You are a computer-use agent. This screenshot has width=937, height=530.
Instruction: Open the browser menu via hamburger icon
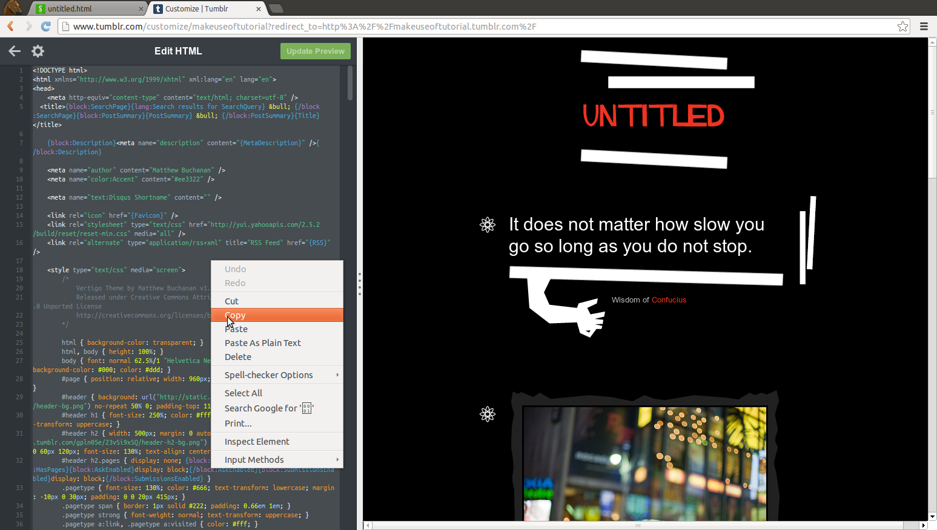click(x=924, y=26)
